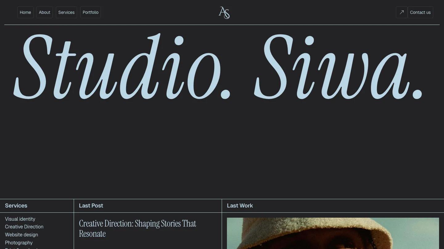
Task: Click the Studio. Siwa. hero heading
Action: [x=218, y=66]
